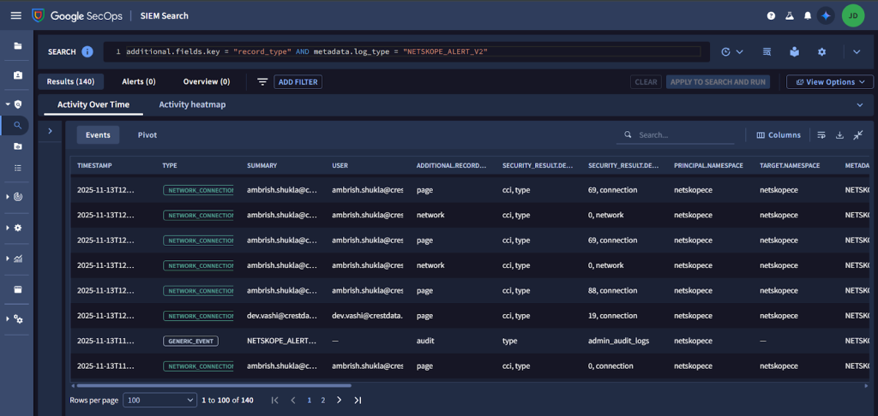Open the radar detection sidebar icon
Screen dimensions: 878x416
tap(18, 197)
